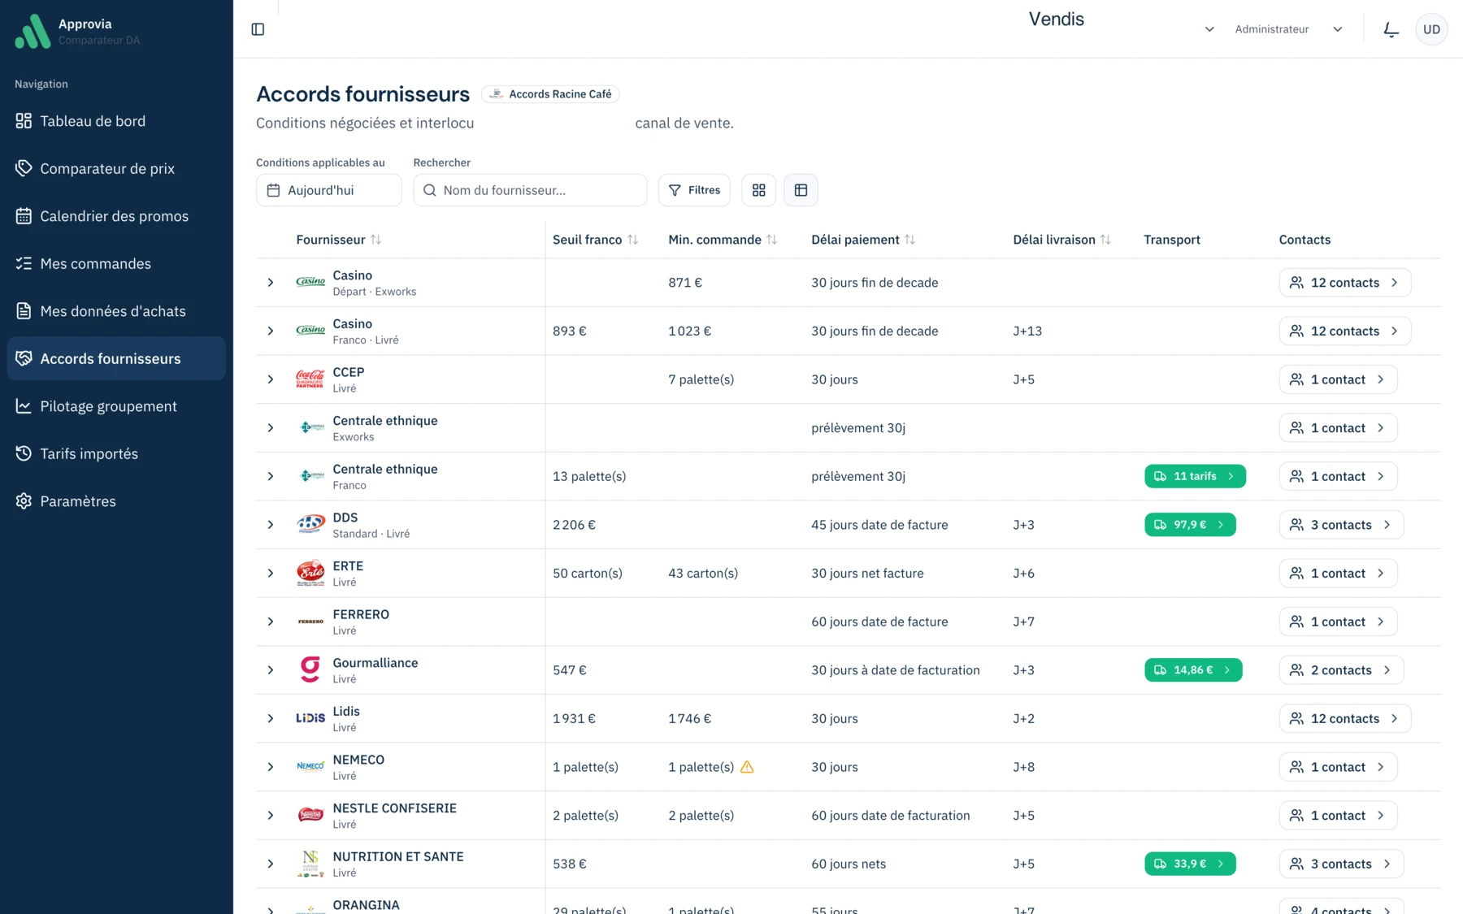The image size is (1463, 914).
Task: Open the UD user avatar menu
Action: pos(1431,29)
